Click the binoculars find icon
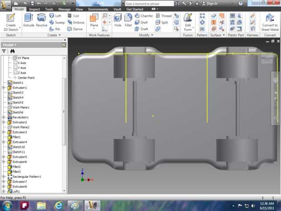This screenshot has width=281, height=211. click(x=12, y=51)
